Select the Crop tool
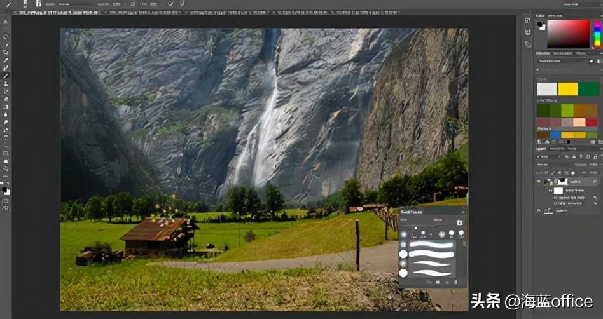603x319 pixels. [5, 52]
